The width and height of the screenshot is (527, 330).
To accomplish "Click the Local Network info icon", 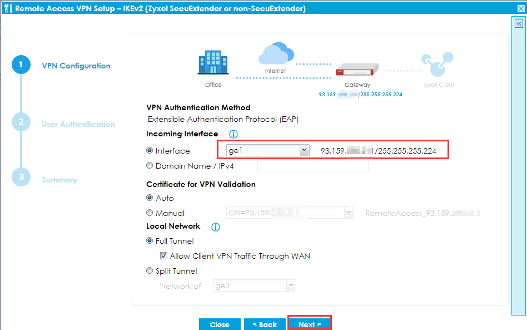I will click(215, 226).
